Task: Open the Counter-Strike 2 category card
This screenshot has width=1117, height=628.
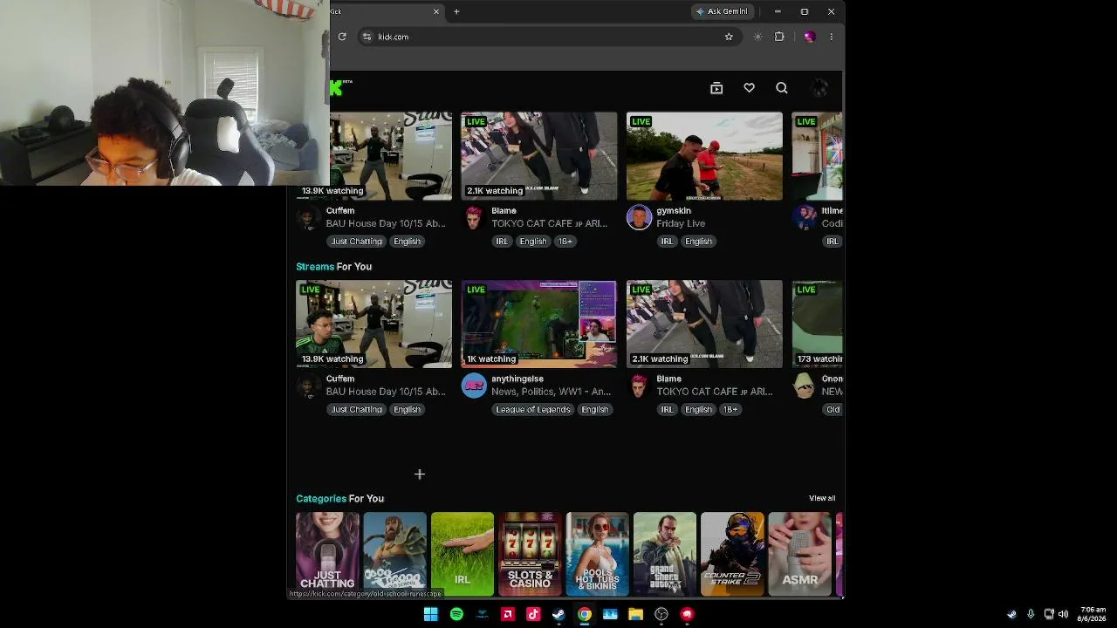Action: coord(732,554)
